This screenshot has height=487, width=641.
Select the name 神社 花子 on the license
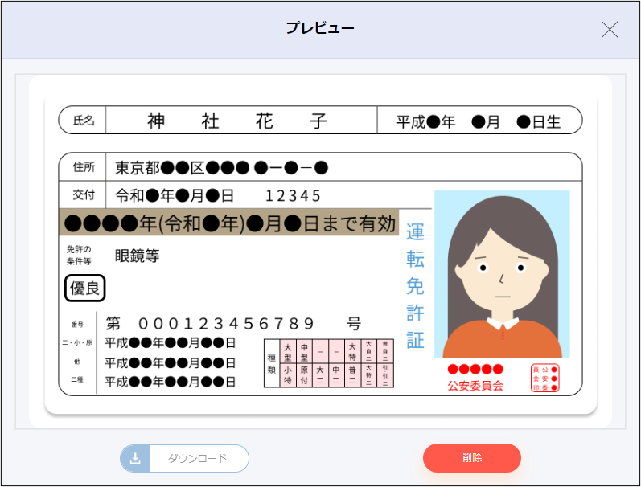237,121
